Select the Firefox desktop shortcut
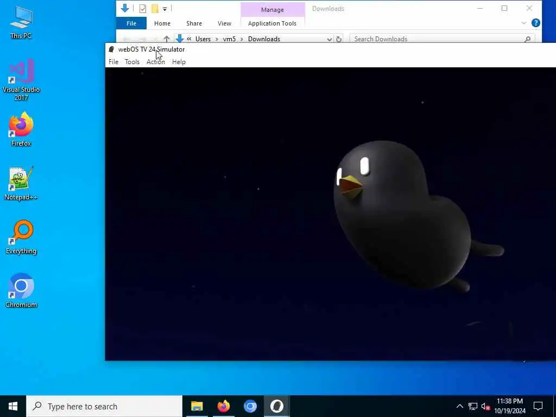The height and width of the screenshot is (417, 556). pyautogui.click(x=21, y=129)
